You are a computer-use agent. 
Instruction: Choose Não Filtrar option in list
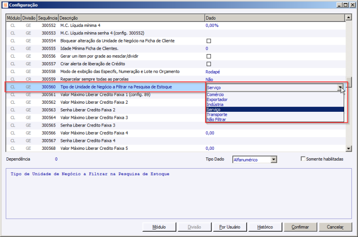tap(275, 119)
